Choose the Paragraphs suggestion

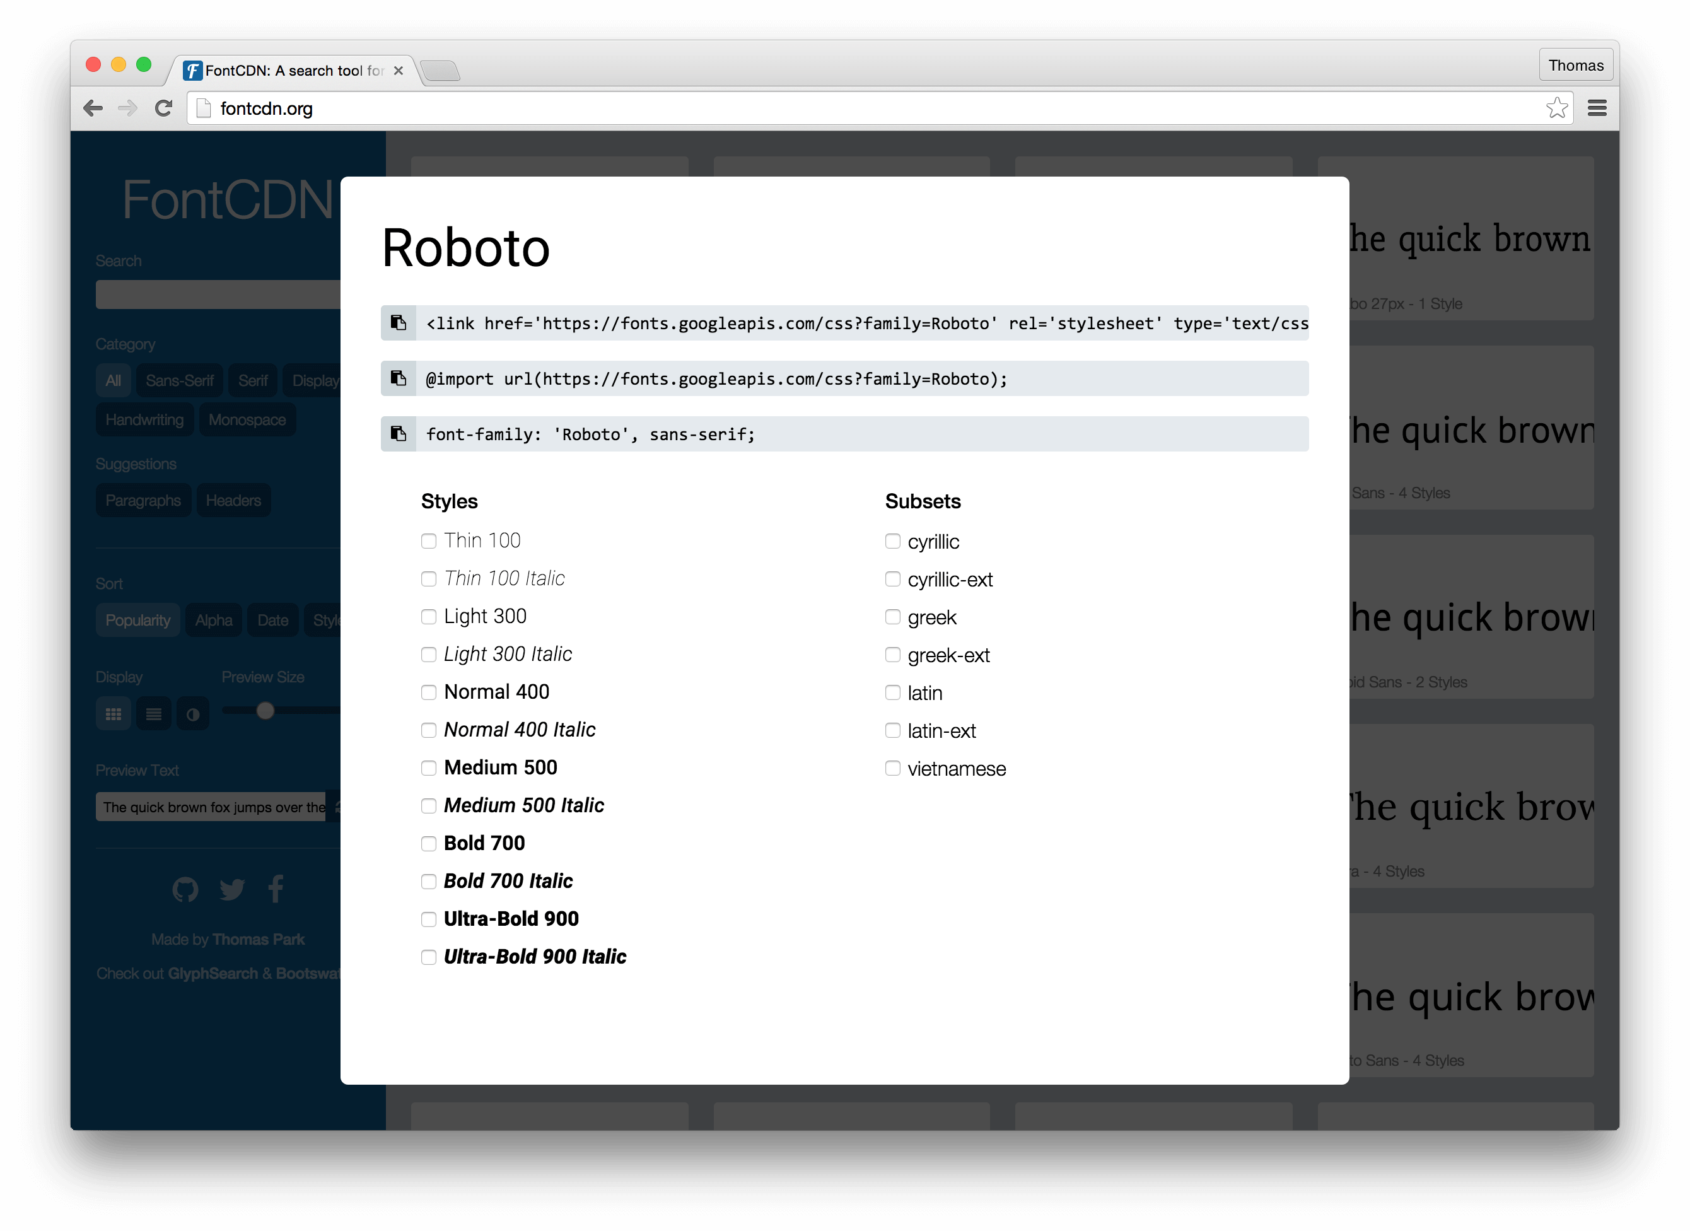(x=143, y=500)
